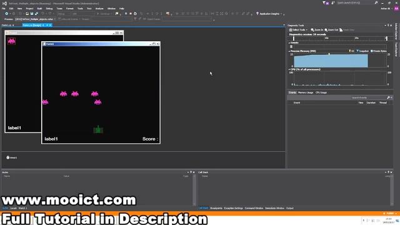Screen dimensions: 400x225
Task: Click the left handle of the diagnostics timeline
Action: (x=294, y=39)
